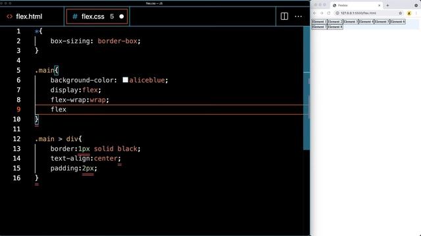Click 'center' value on line 14
This screenshot has width=421, height=236.
point(105,159)
